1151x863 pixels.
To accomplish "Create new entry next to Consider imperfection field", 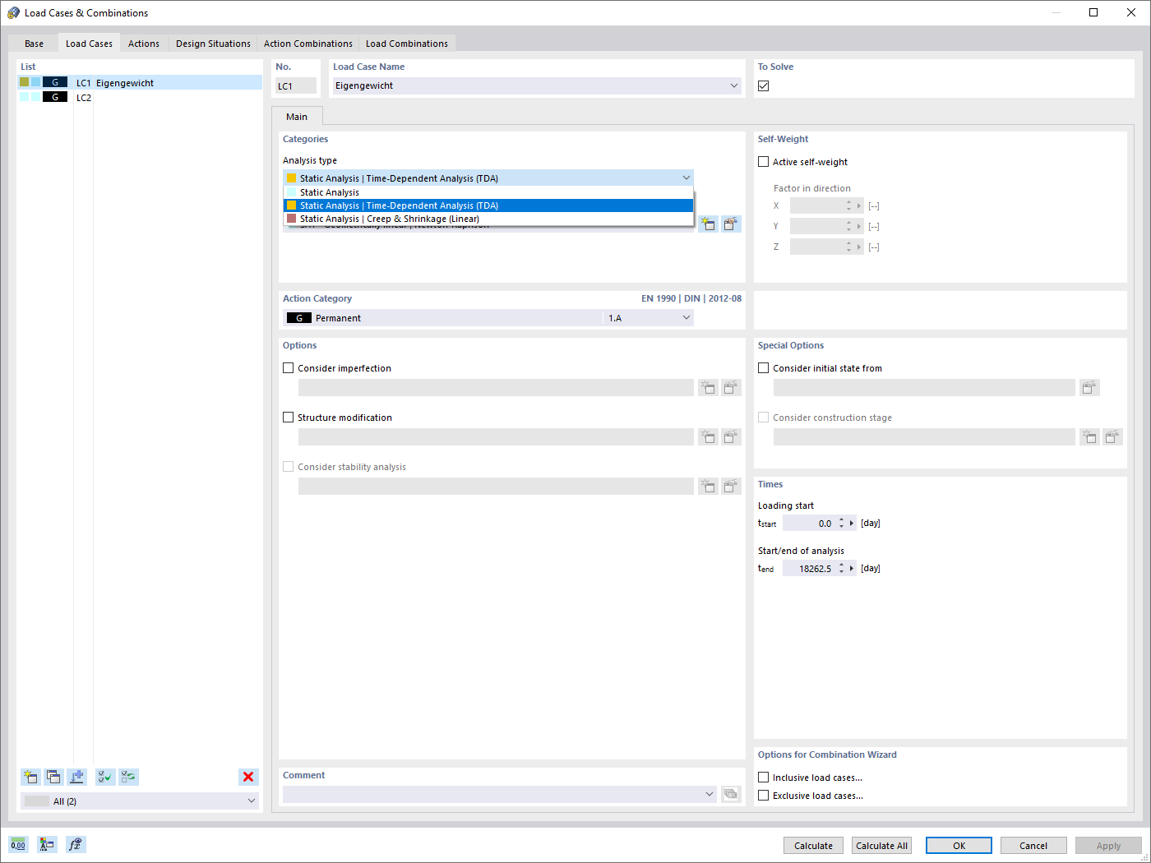I will point(708,387).
